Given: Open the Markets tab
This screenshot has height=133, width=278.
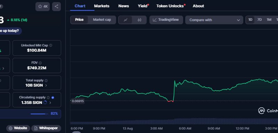Looking at the screenshot, I should tap(102, 6).
